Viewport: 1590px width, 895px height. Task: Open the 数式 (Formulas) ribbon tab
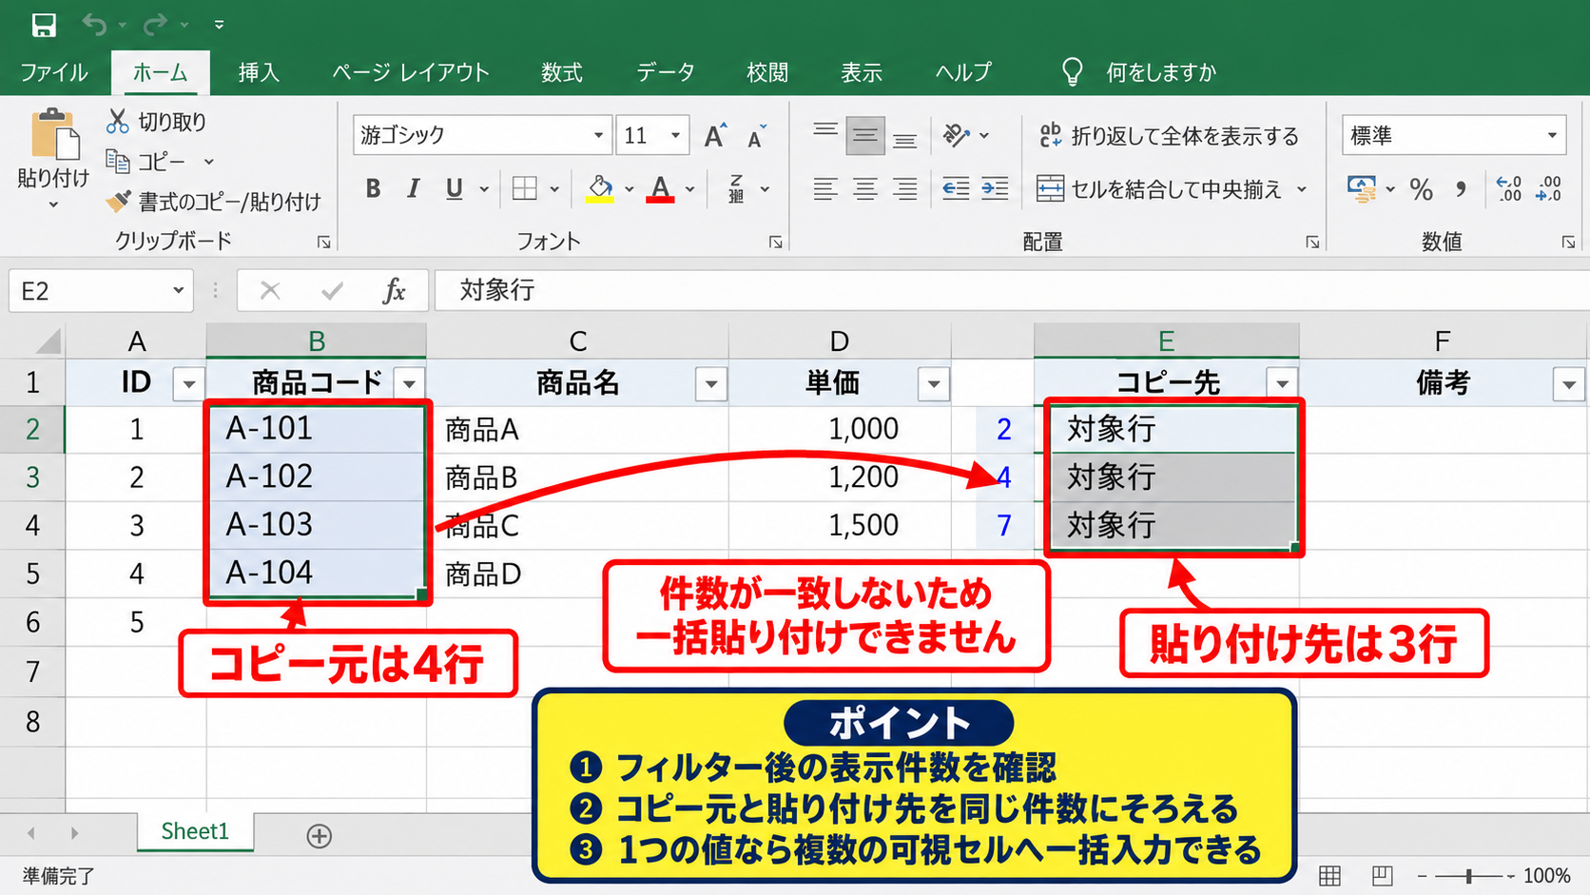[x=562, y=72]
